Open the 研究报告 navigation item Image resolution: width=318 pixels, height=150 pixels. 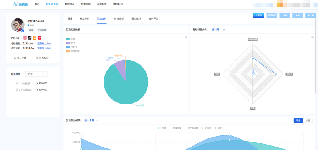[x=102, y=4]
